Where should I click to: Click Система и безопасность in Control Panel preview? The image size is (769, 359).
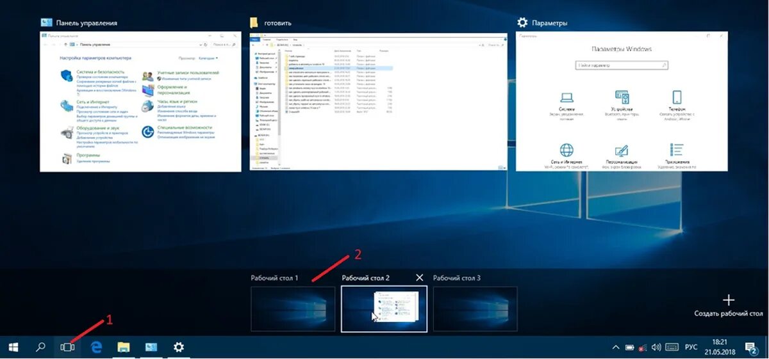click(x=100, y=73)
